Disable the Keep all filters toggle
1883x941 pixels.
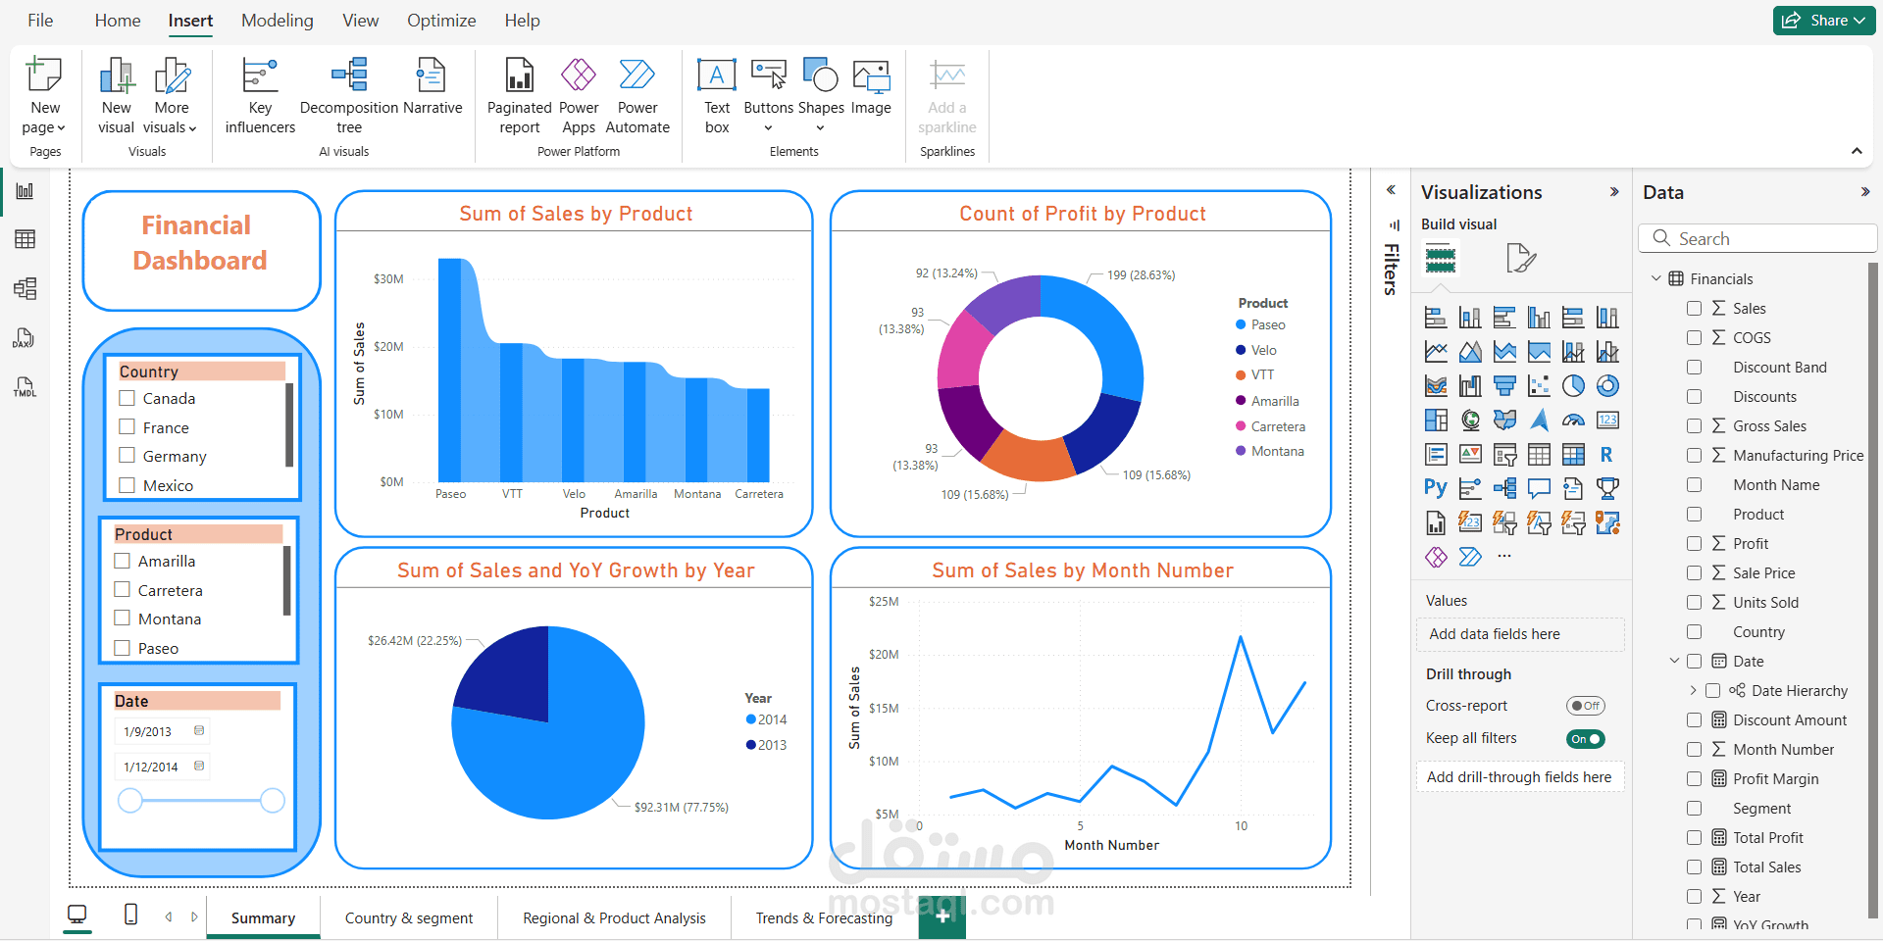click(1585, 738)
